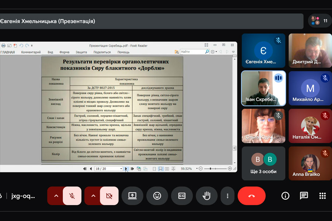
Task: Raise your hand in the meeting
Action: coord(207,196)
